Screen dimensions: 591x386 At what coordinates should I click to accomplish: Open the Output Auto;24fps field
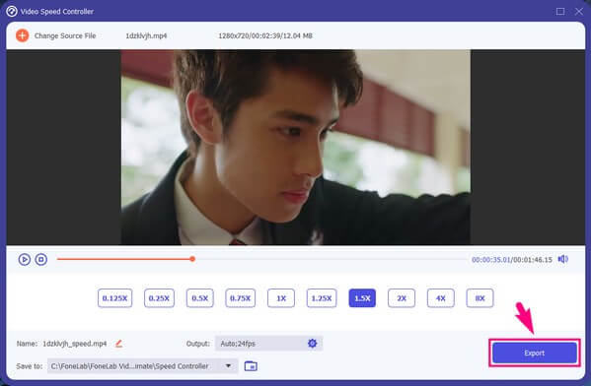coord(268,344)
